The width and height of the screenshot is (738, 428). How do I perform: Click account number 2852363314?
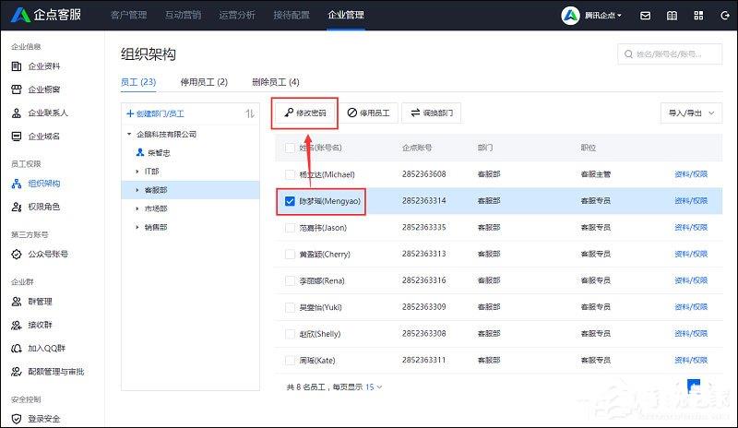point(424,201)
